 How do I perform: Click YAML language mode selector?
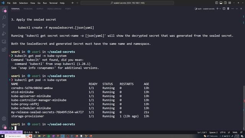235,132
